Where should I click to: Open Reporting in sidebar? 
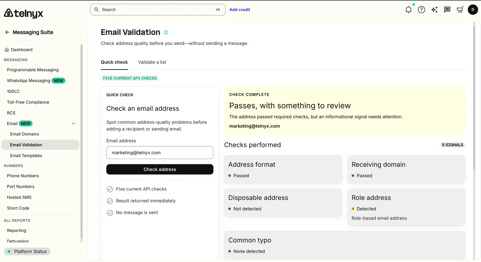17,230
